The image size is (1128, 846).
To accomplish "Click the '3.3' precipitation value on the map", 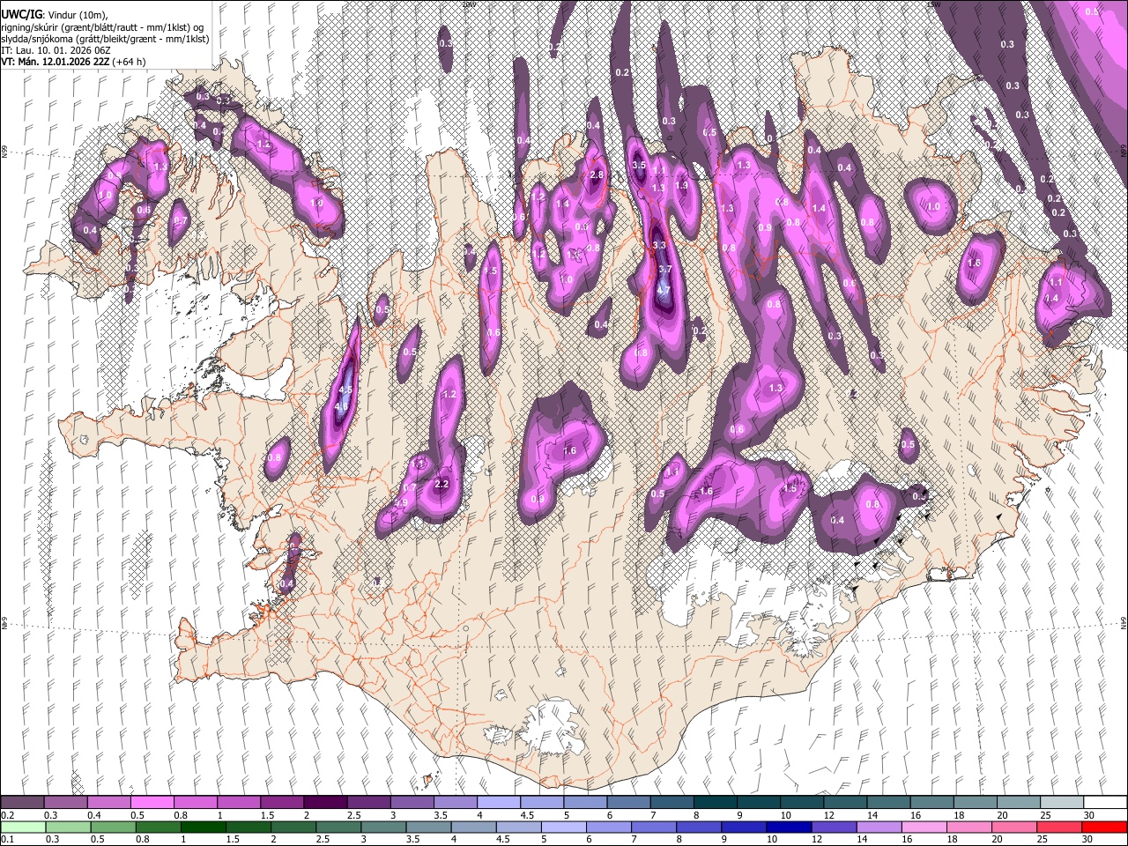I will [660, 246].
